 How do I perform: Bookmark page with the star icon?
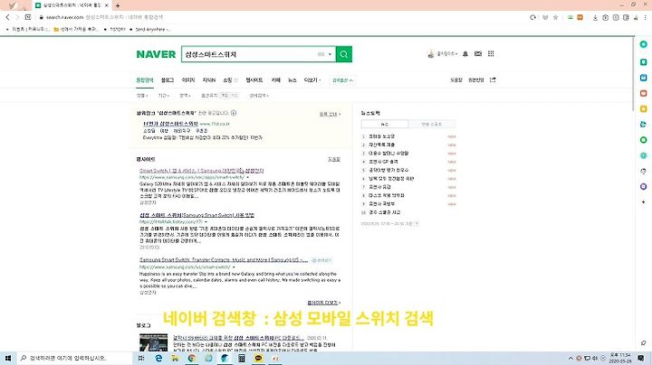pyautogui.click(x=555, y=17)
